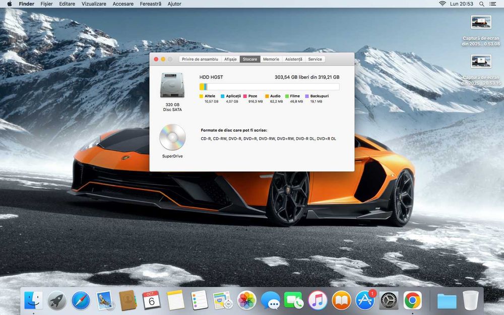Open Calendar icon showing 6 in Dock

151,301
